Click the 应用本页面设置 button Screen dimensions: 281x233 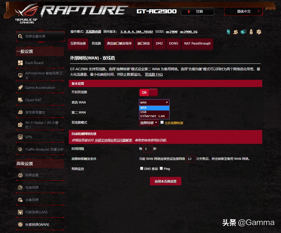tap(165, 181)
